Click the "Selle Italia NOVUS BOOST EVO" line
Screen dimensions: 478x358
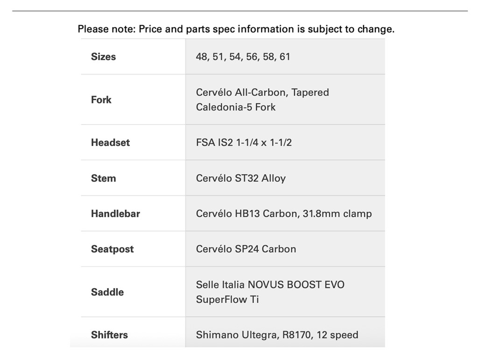tap(270, 284)
